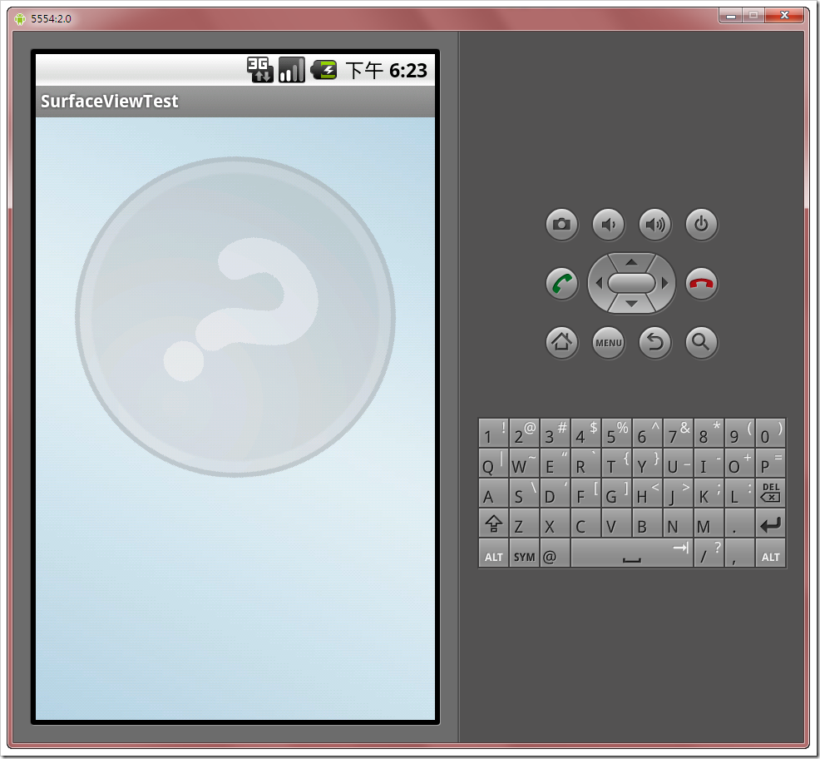The image size is (820, 759).
Task: Click the SYM key
Action: tap(524, 553)
